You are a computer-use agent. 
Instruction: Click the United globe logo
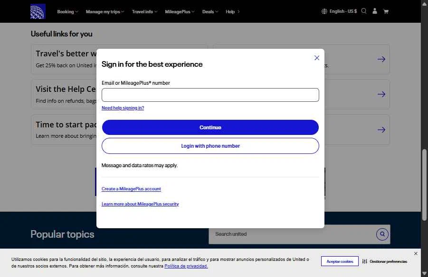coord(38,11)
